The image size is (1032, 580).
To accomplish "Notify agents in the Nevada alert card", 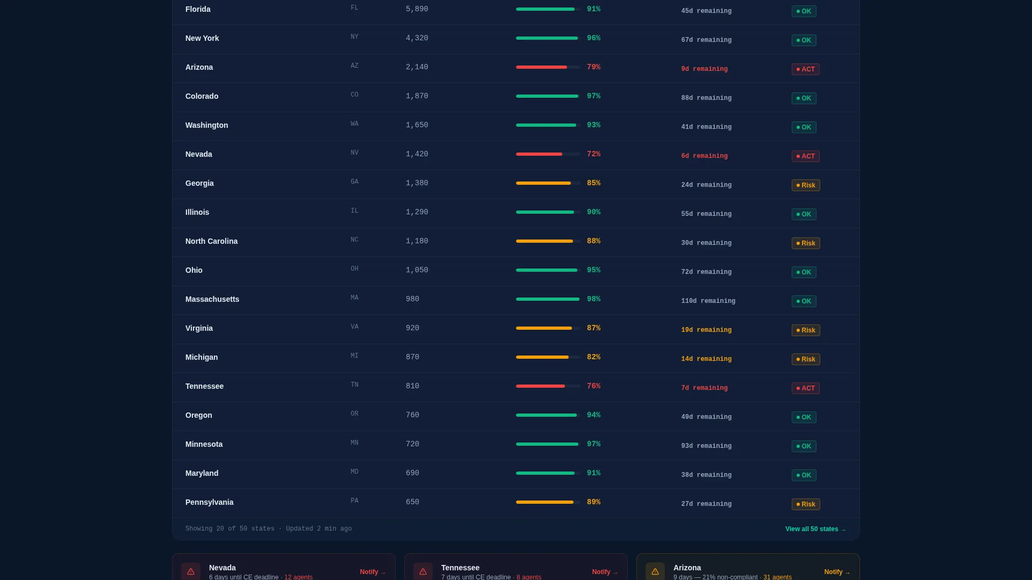I will pos(372,572).
